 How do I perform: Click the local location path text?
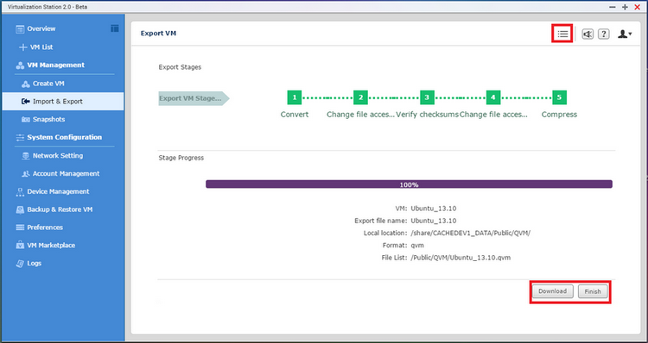coord(471,233)
